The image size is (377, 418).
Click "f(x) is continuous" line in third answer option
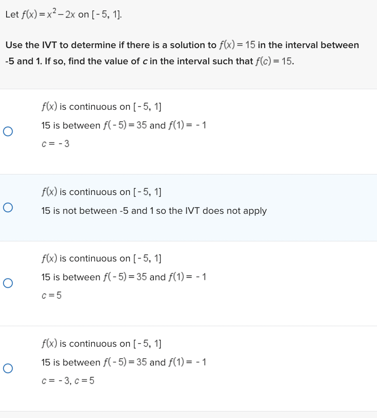point(101,258)
